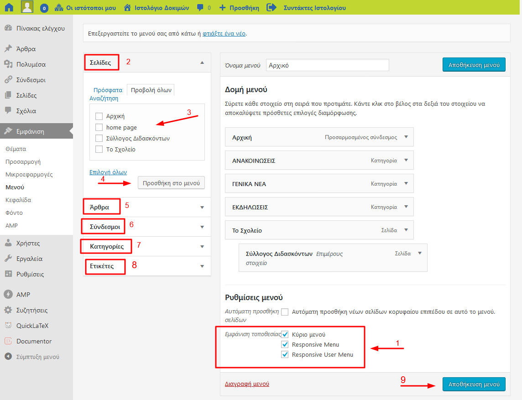Screen dimensions: 522x400
Task: Collapse sidebar with Σύμπτυξη μενού icon
Action: tap(8, 357)
